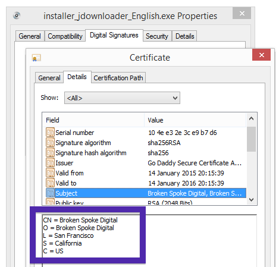Click the L = San Francisco line
The image size is (279, 267).
(x=68, y=235)
